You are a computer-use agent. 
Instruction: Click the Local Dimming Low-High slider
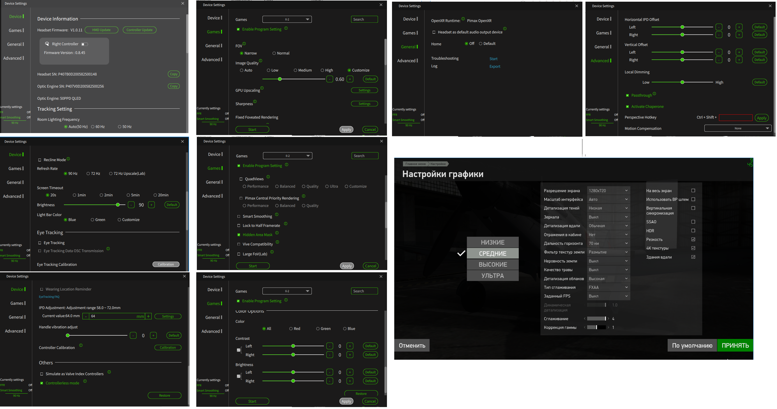click(682, 82)
